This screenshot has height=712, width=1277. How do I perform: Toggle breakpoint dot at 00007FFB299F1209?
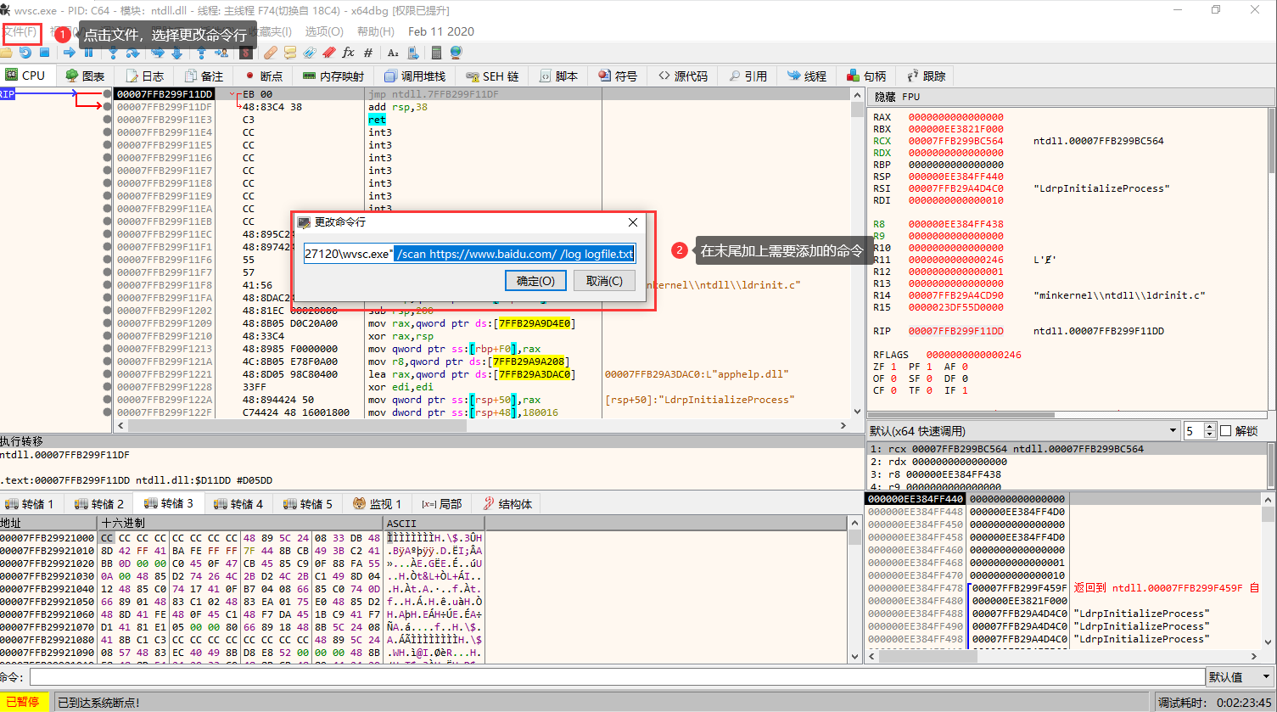point(107,323)
